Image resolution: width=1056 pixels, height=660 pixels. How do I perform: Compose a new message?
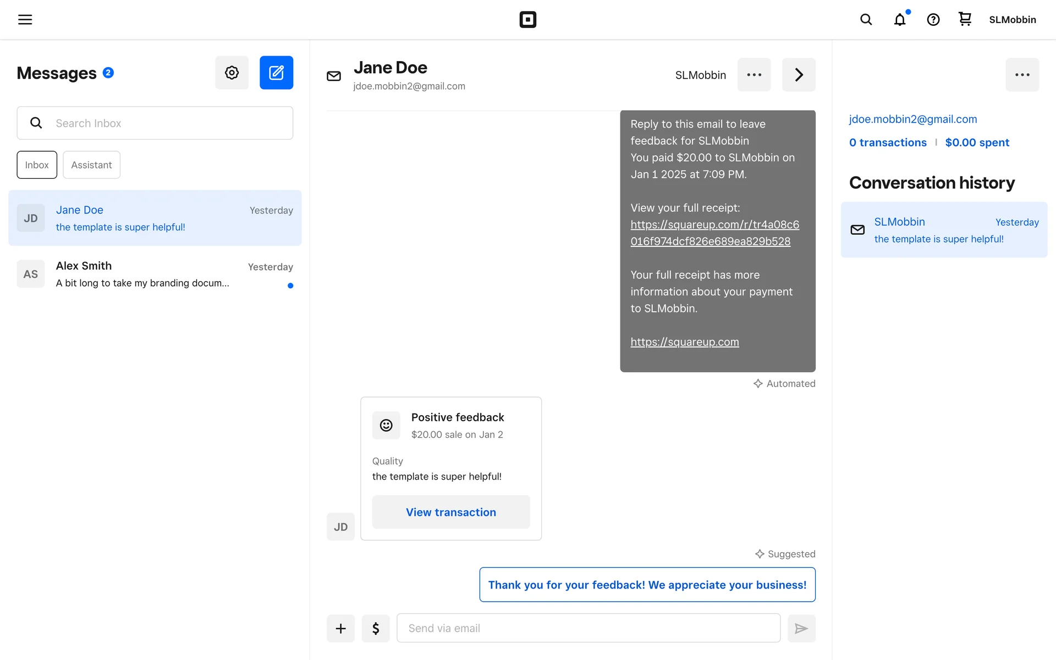click(x=276, y=73)
